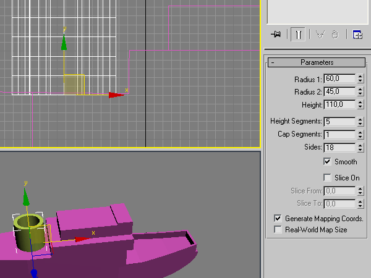Adjust the Cap Segments spinner
371x278 pixels.
click(x=360, y=135)
